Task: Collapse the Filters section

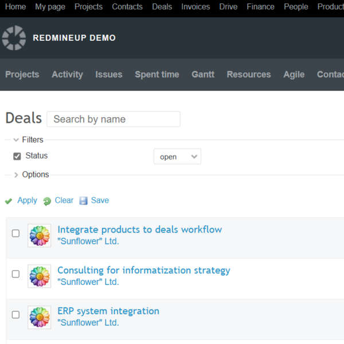Action: click(16, 140)
